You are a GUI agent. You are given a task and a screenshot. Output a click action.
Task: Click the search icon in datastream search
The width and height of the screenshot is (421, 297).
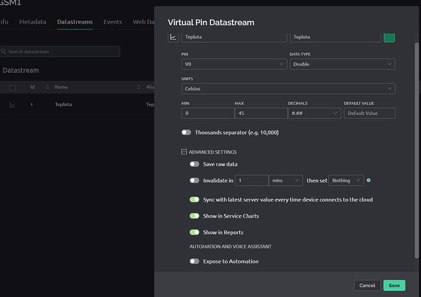[4, 52]
